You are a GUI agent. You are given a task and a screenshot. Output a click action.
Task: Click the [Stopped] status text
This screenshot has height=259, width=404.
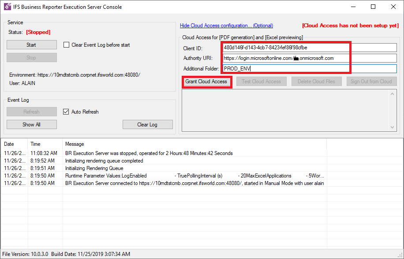38,32
